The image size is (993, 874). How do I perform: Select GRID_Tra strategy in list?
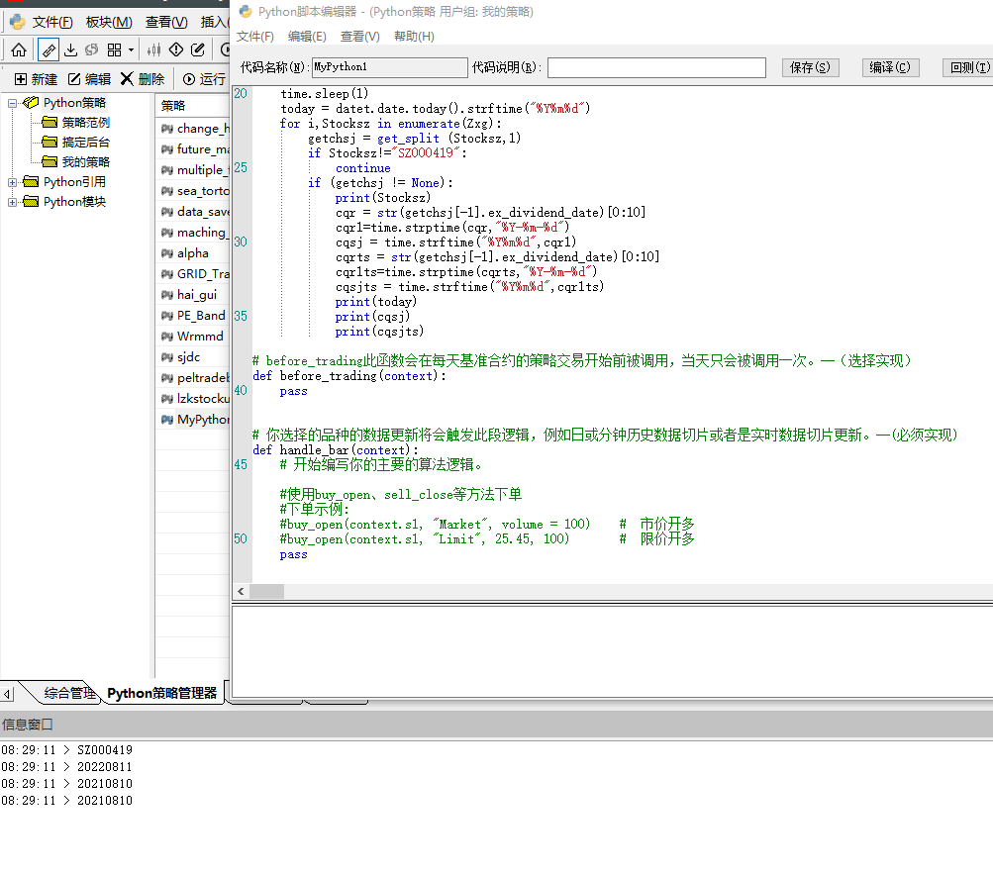(x=193, y=274)
